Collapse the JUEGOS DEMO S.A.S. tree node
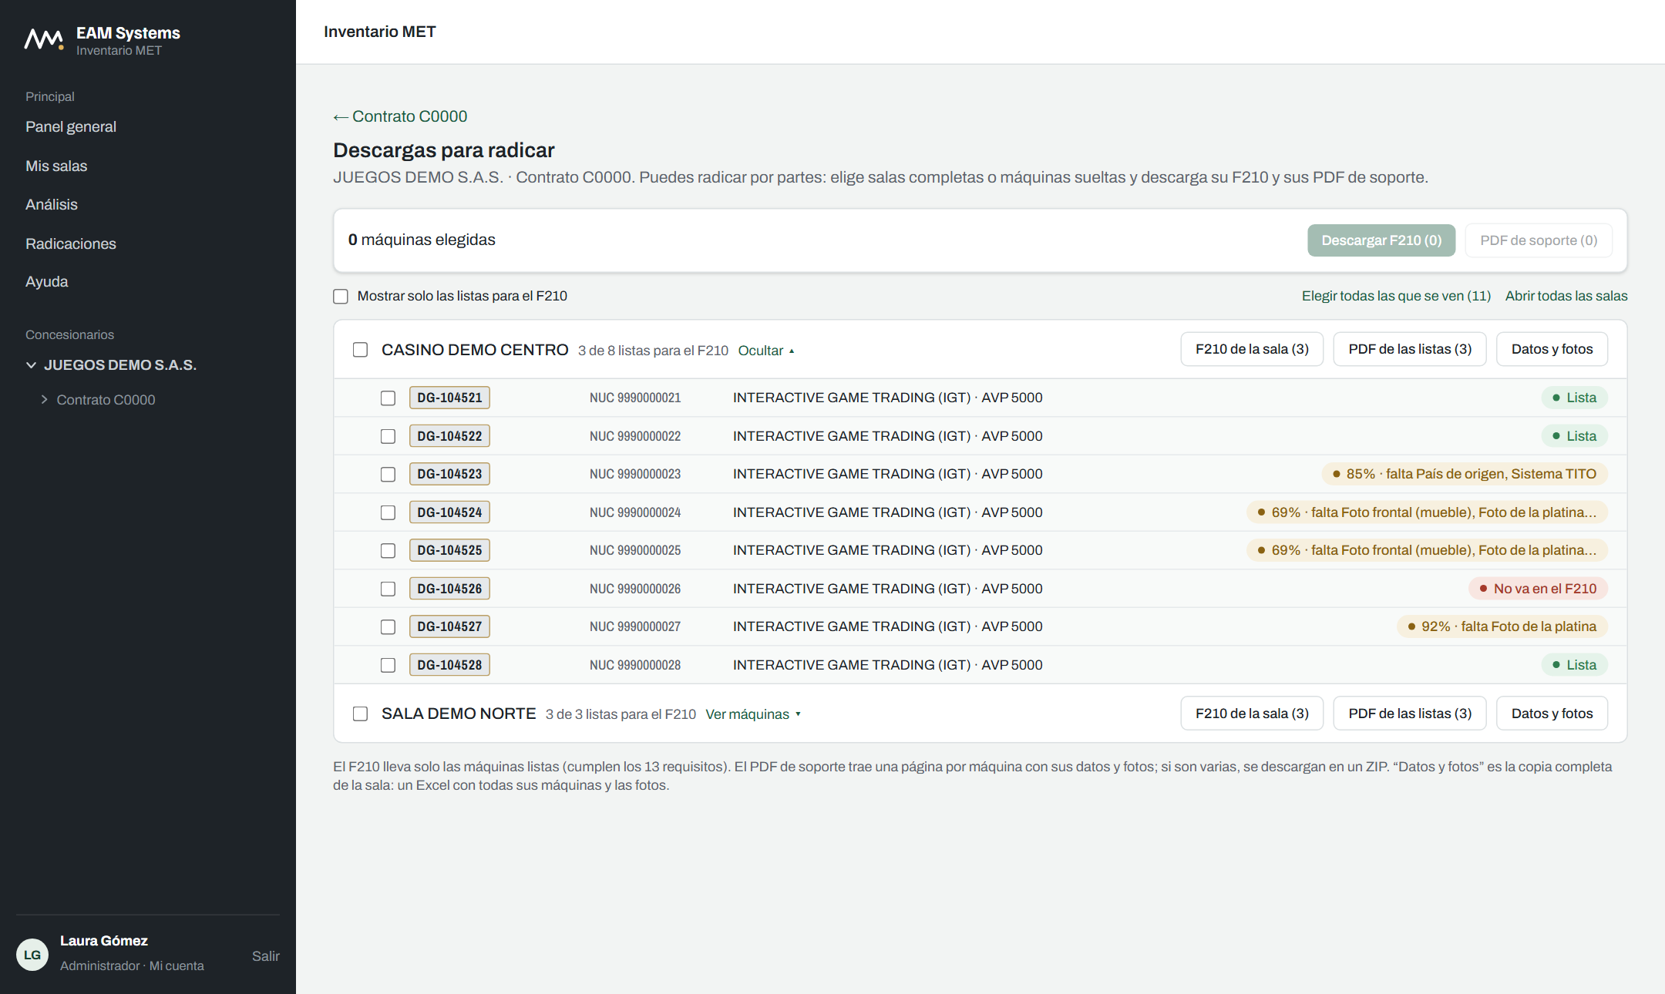 click(31, 365)
